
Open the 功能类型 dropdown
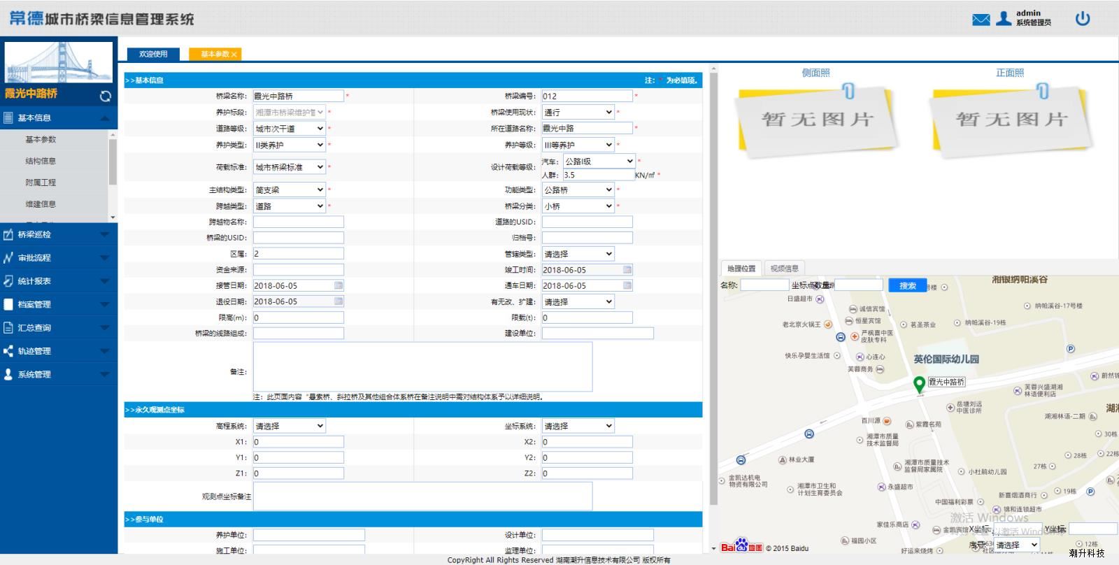click(x=578, y=189)
